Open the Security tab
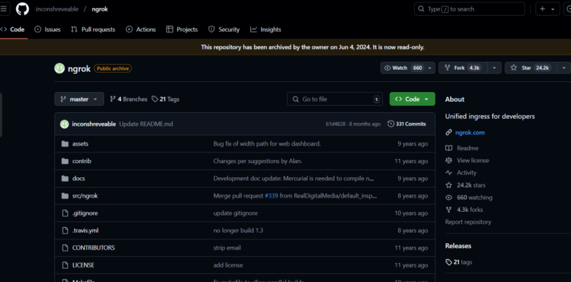 [224, 29]
